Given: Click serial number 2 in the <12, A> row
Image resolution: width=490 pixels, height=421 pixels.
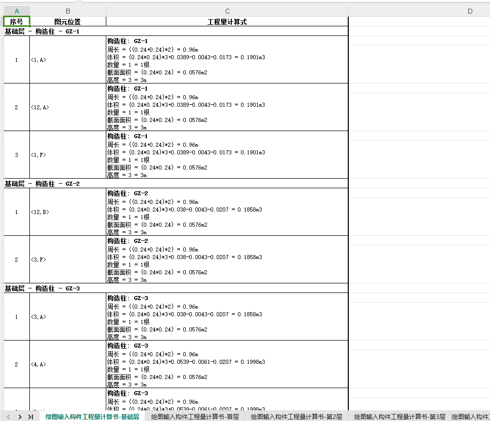Looking at the screenshot, I should click(17, 107).
